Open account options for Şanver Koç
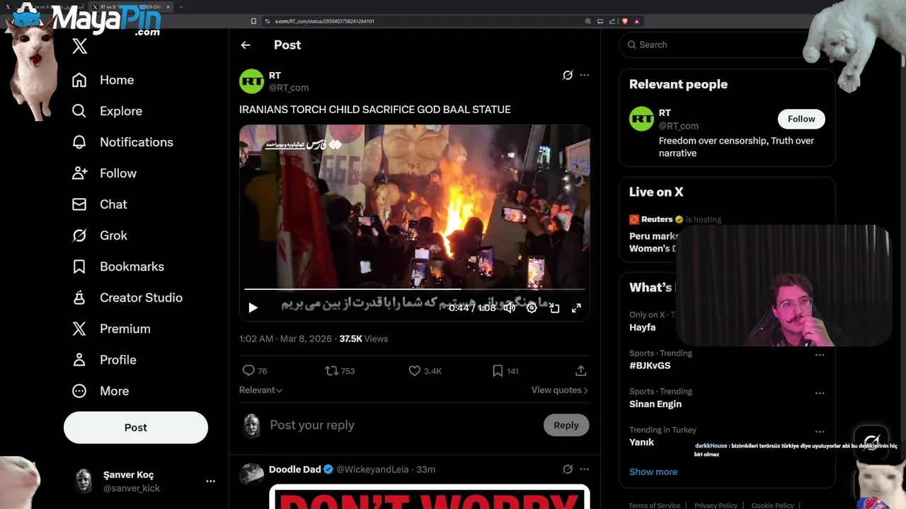Image resolution: width=906 pixels, height=509 pixels. click(210, 481)
